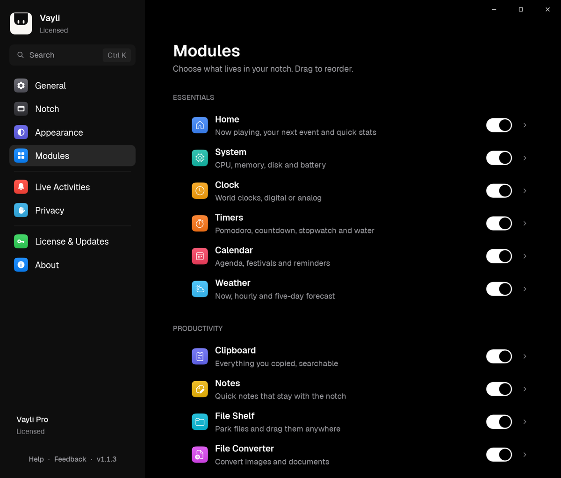561x478 pixels.
Task: Switch to the Privacy page
Action: click(x=72, y=210)
